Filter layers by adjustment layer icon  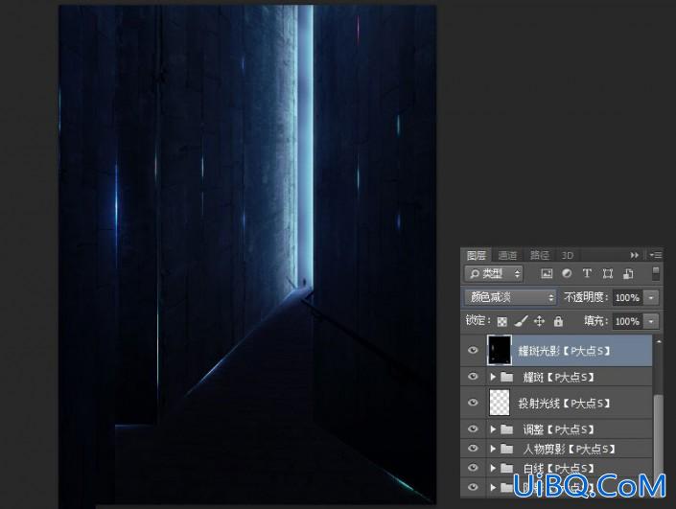[x=567, y=273]
